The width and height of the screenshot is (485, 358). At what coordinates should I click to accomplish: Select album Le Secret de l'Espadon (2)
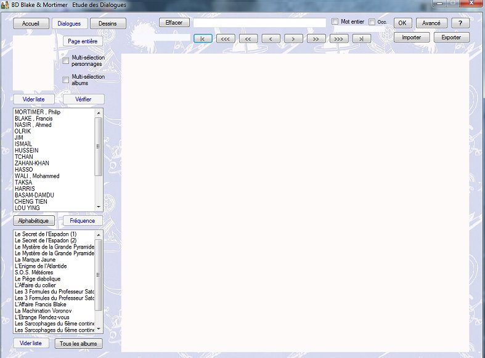pos(54,241)
